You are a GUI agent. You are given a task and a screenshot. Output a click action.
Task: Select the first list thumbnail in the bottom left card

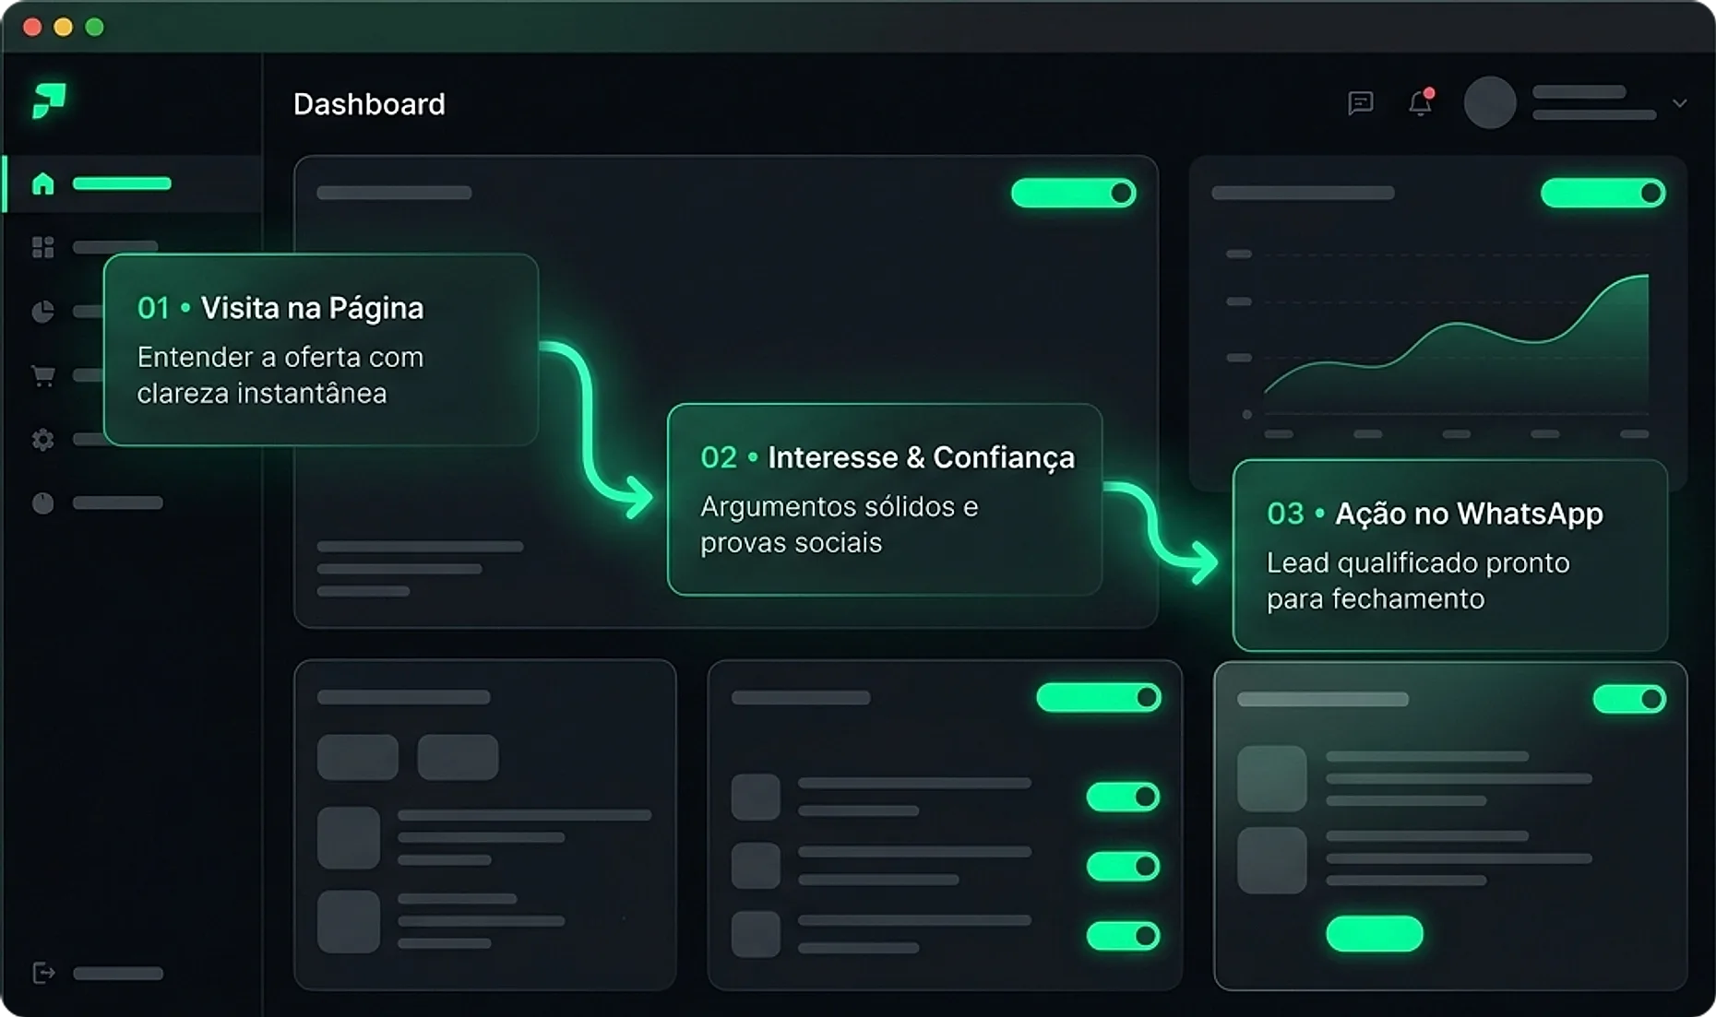pos(349,837)
